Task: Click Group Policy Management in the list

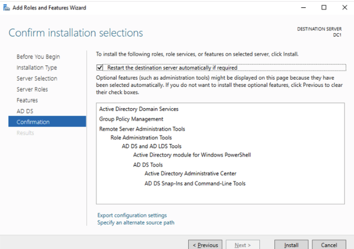Action: click(131, 119)
